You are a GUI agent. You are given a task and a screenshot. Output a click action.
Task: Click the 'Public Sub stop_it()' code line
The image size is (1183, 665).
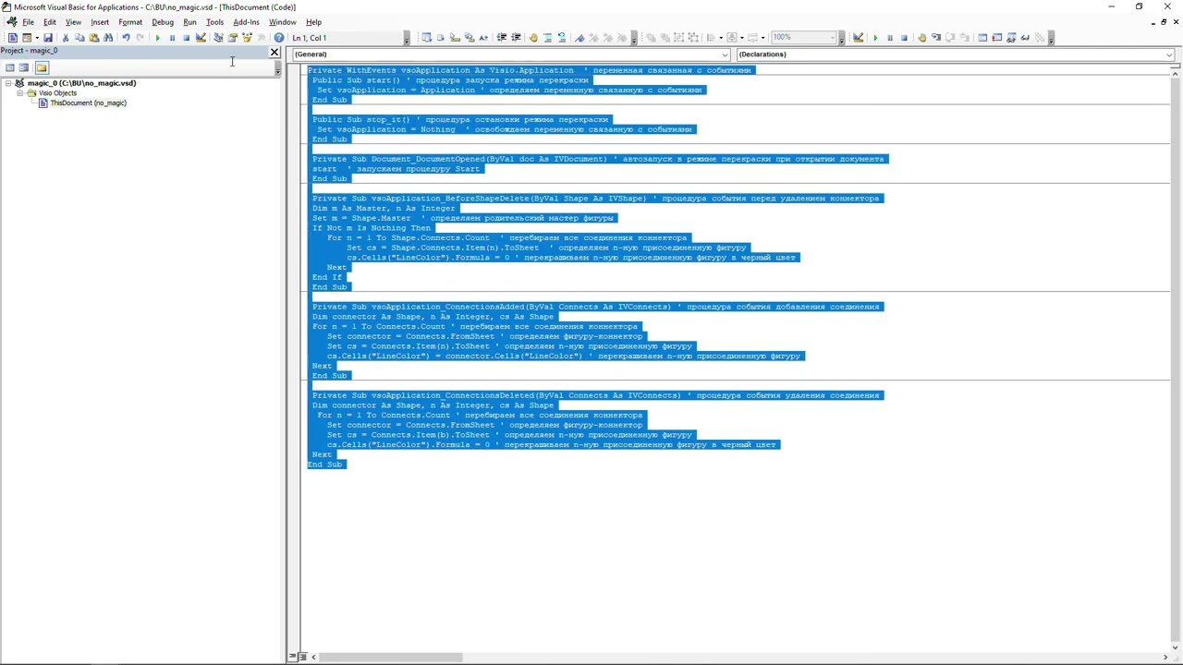(460, 120)
